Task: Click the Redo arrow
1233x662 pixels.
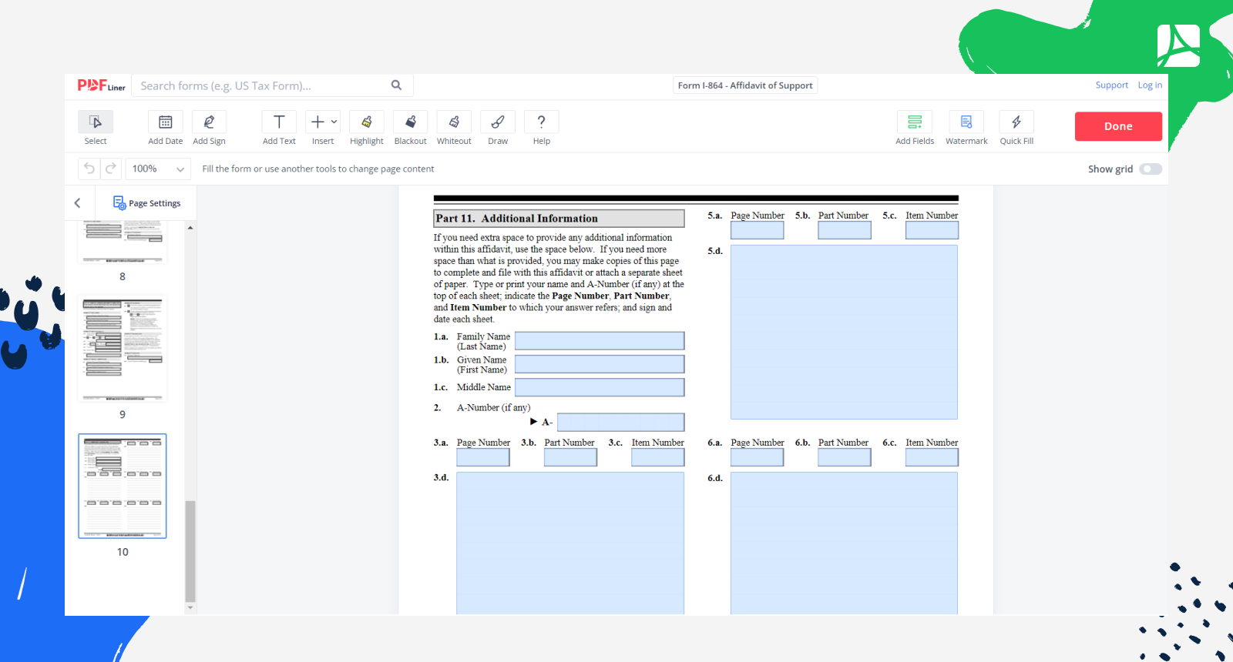Action: coord(111,169)
